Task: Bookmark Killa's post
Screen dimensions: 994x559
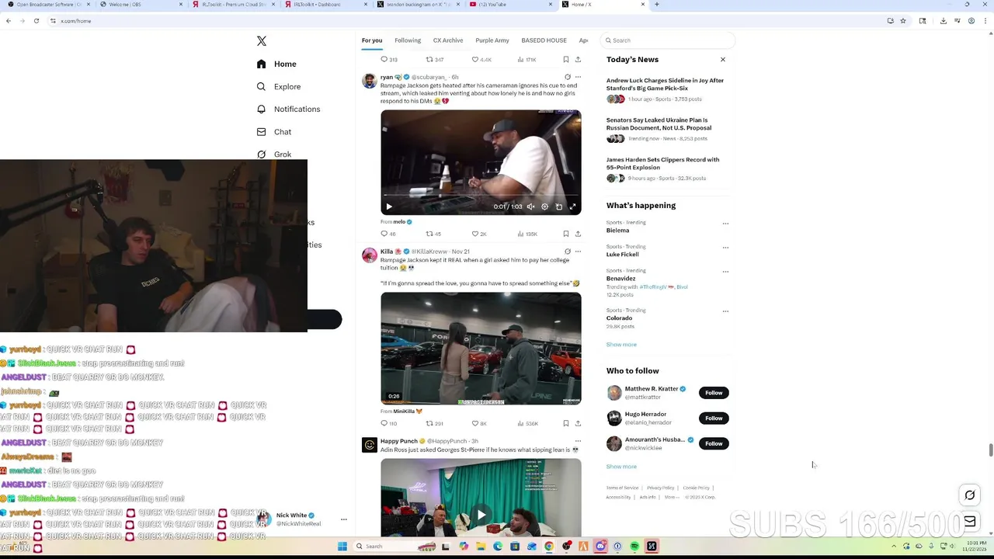Action: [565, 423]
